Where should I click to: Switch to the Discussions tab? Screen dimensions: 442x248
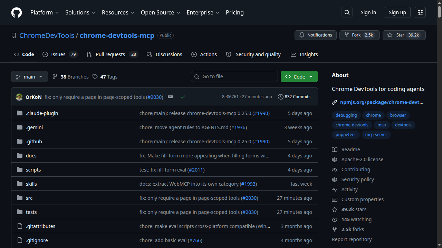coord(164,54)
